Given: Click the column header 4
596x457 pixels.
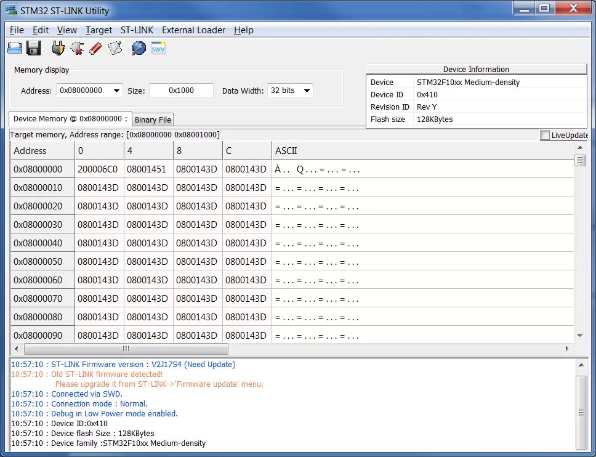Looking at the screenshot, I should [148, 150].
